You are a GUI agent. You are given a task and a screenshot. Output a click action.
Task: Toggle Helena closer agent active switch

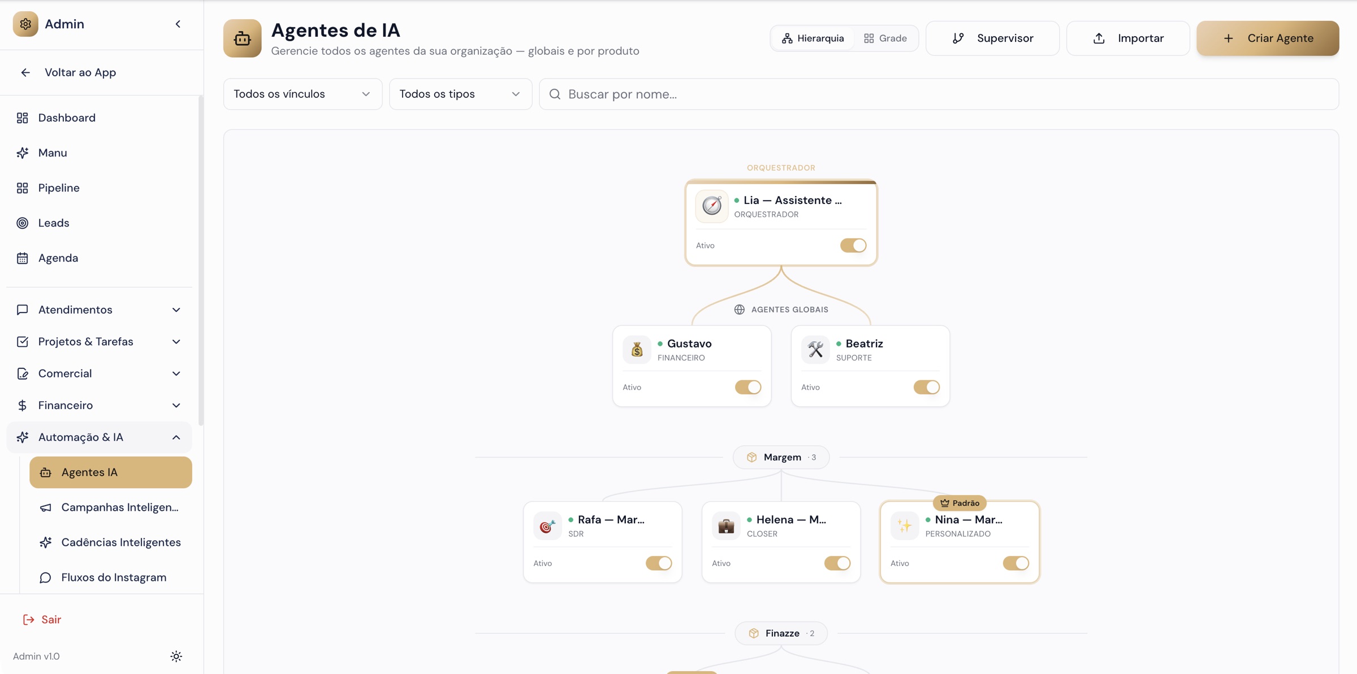point(837,563)
